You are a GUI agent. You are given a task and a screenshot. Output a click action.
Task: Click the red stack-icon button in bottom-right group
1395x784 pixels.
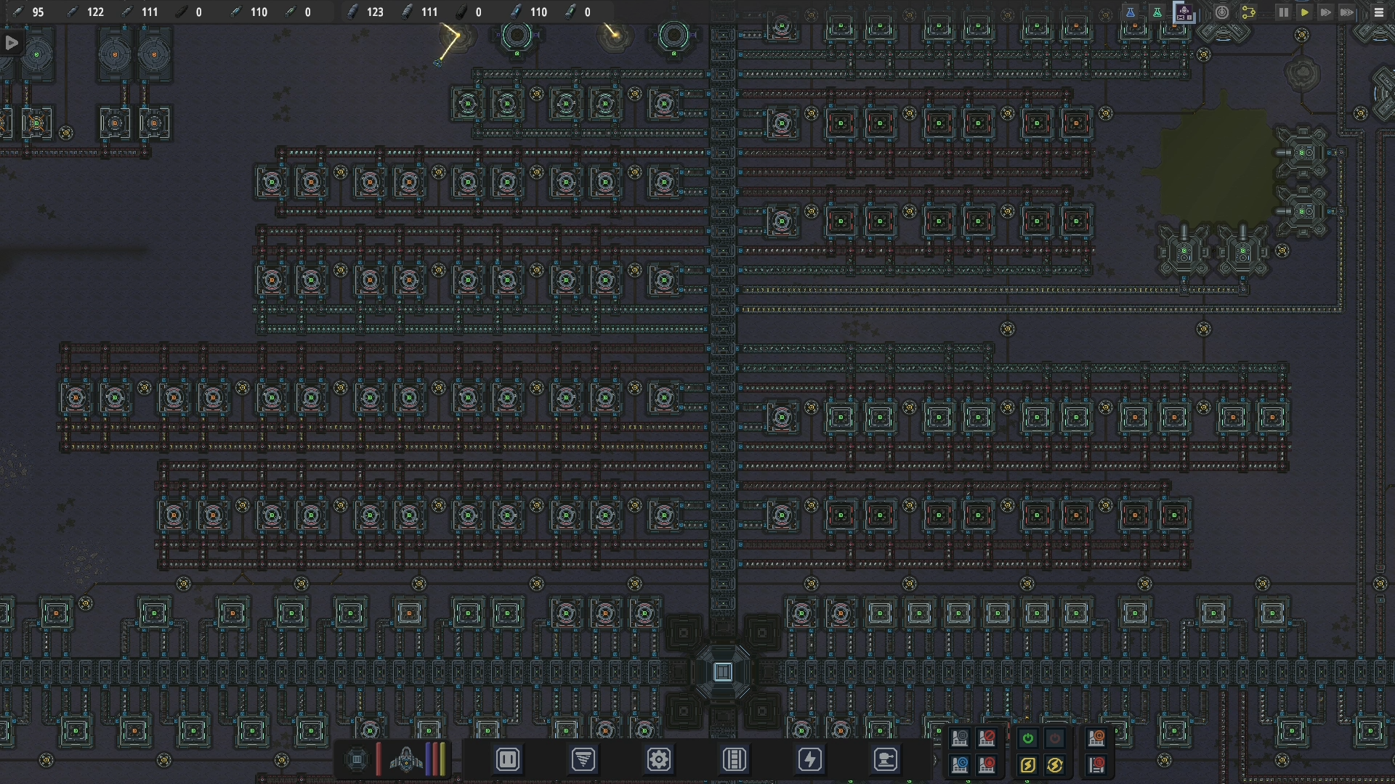point(1096,765)
